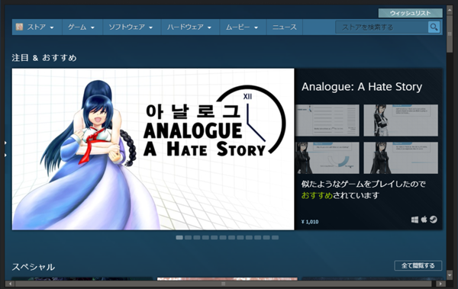Click the Analogue: A Hate Story title
458x289 pixels.
coord(362,87)
